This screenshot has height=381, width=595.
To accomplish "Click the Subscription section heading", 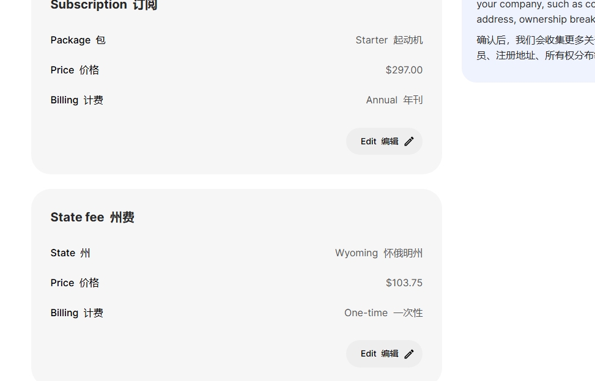I will (103, 6).
